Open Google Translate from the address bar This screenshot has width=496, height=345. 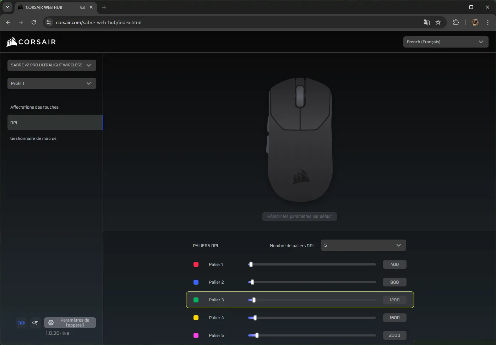pos(426,22)
